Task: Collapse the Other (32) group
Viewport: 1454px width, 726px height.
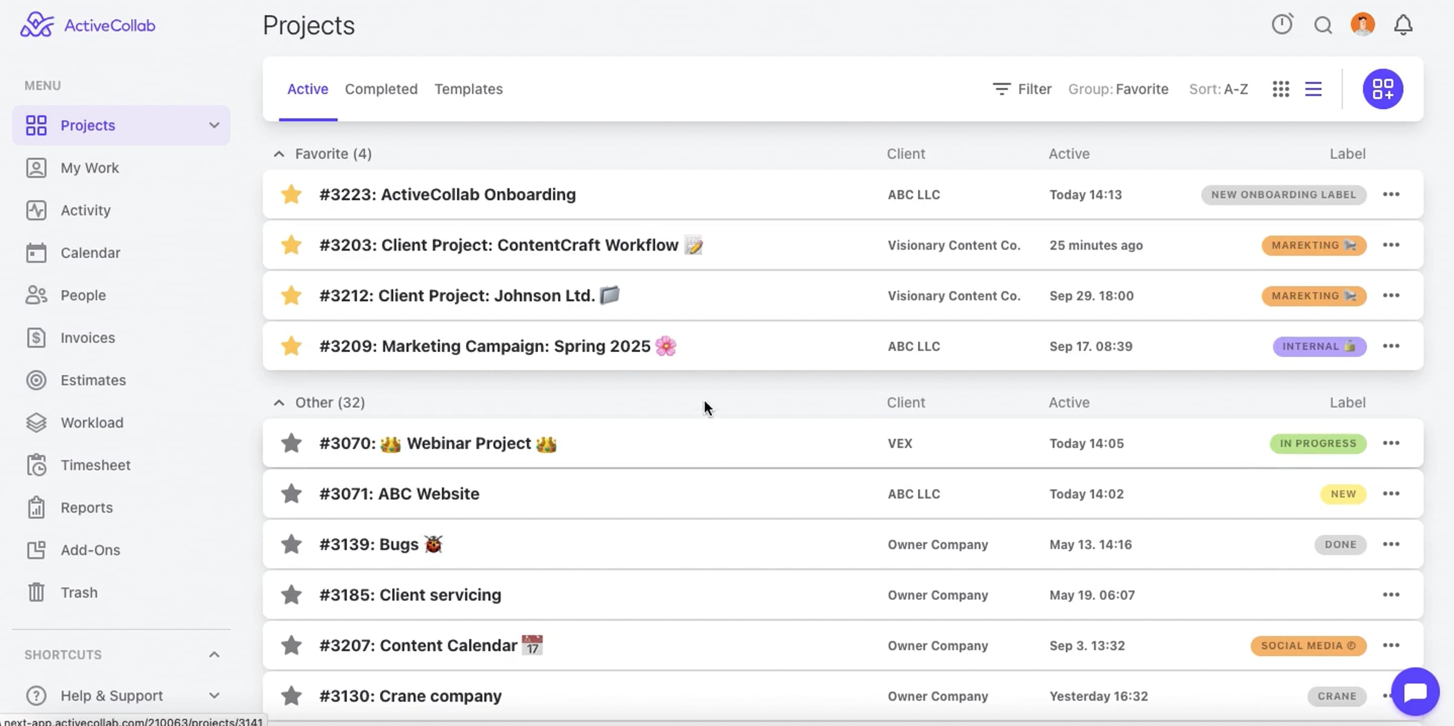Action: click(279, 402)
